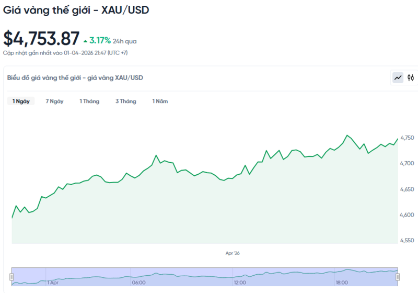This screenshot has width=418, height=293.
Task: Click the Apr '26 x-axis date label
Action: pyautogui.click(x=233, y=253)
